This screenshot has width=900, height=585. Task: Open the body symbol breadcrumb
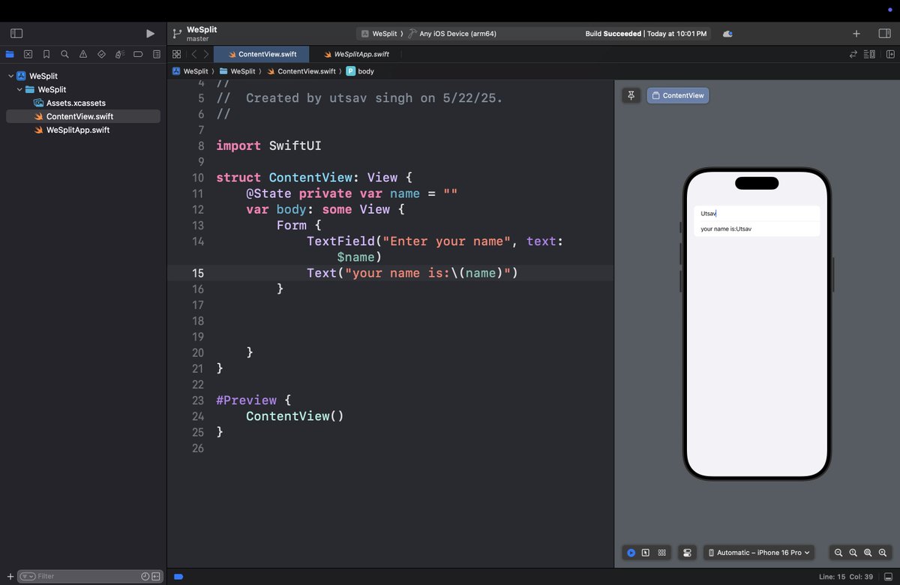tap(360, 71)
